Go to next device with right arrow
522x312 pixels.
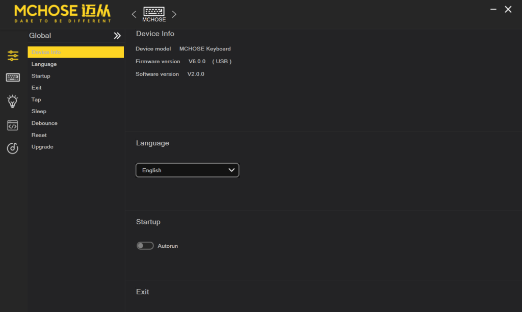point(174,14)
